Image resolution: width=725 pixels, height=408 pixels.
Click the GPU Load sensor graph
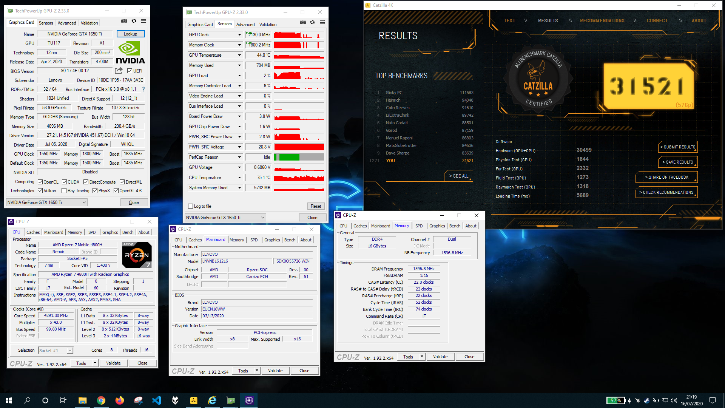[299, 76]
